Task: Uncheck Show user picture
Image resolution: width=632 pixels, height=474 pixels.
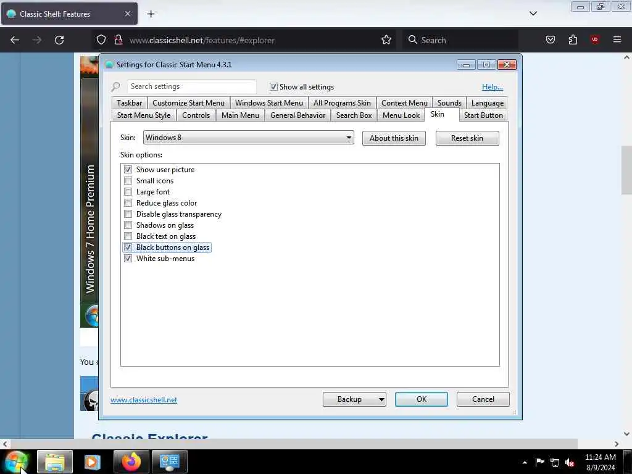Action: tap(128, 170)
